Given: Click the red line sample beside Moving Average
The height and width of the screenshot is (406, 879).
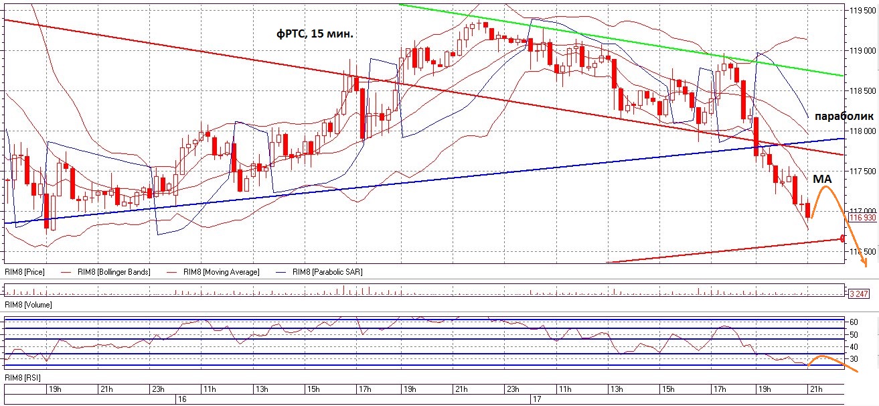Looking at the screenshot, I should pos(173,273).
